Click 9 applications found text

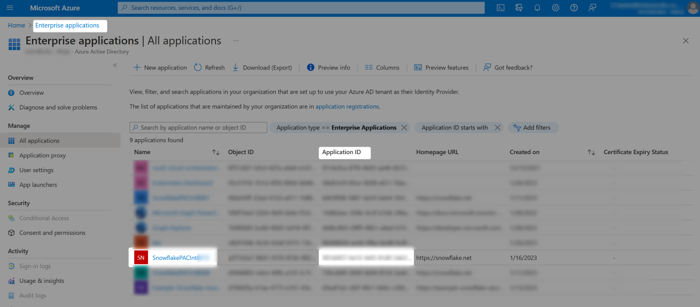[x=156, y=140]
